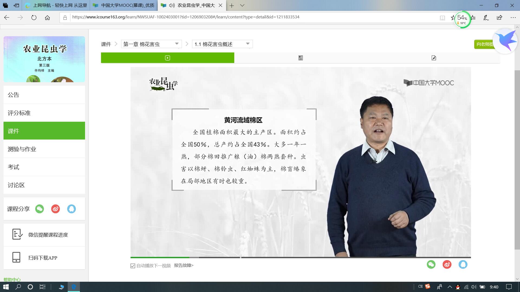Expand 1.1 棉花害虫概述 lesson dropdown
The width and height of the screenshot is (520, 292).
click(x=222, y=44)
